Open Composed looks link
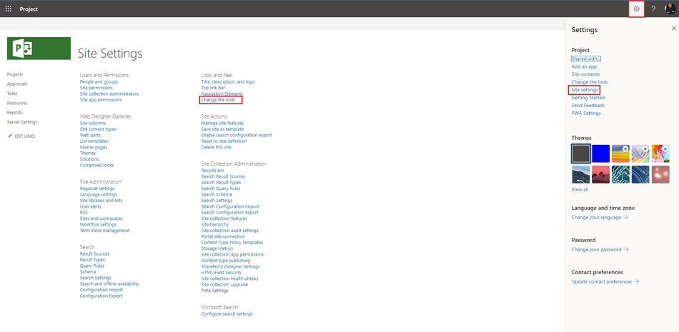Viewport: 679px width, 332px height. (x=97, y=166)
